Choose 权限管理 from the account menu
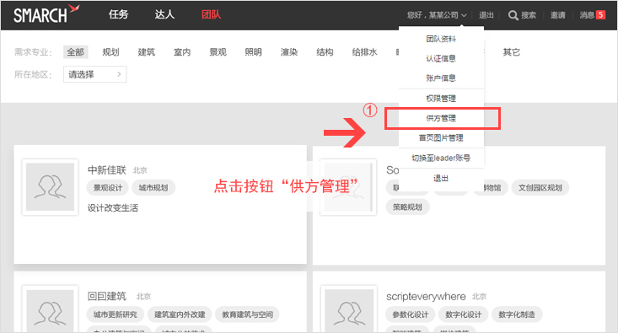Viewport: 618px width, 333px height. pos(441,99)
